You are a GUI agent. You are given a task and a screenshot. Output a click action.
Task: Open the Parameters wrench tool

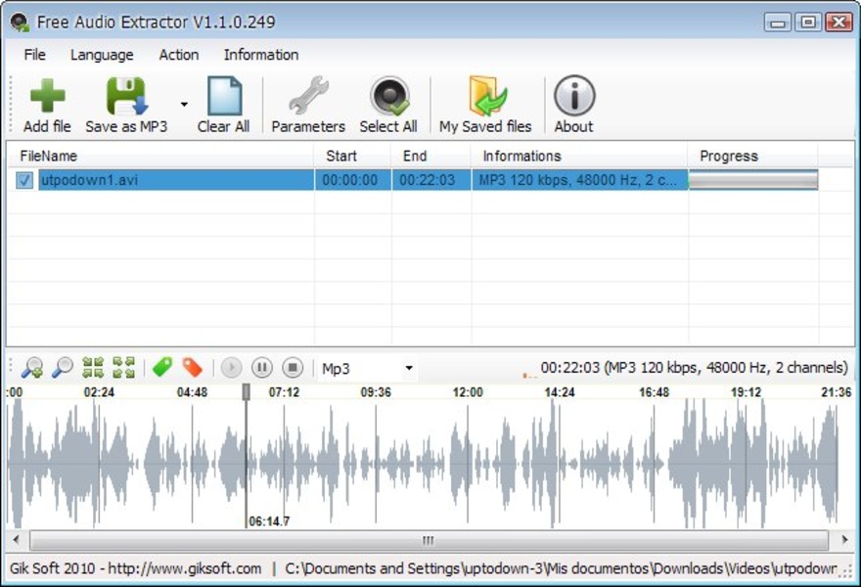pos(307,98)
